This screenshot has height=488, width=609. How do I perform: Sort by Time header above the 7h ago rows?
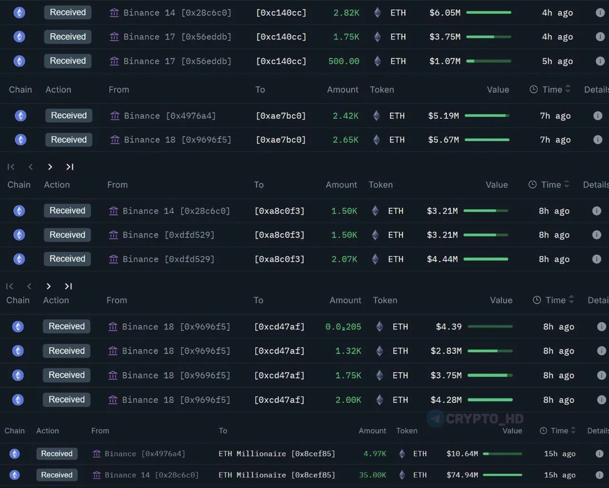(x=550, y=89)
